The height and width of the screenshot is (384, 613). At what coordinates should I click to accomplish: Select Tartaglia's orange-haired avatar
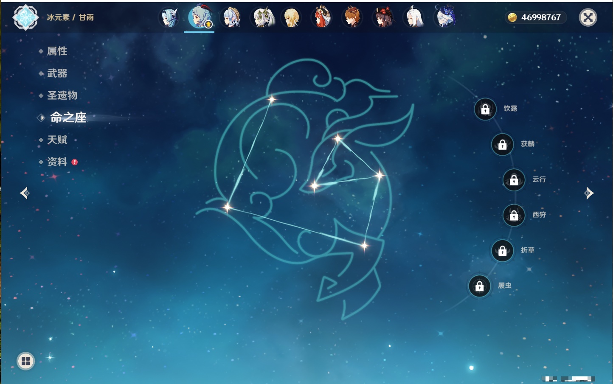[353, 17]
